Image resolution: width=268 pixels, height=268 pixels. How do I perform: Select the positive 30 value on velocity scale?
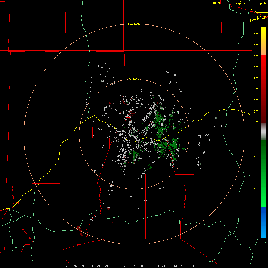point(256,101)
